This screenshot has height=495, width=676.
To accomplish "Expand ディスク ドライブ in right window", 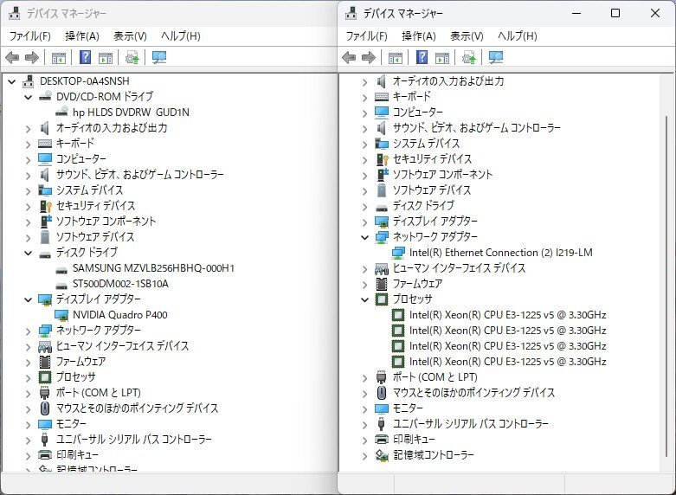I will (364, 207).
